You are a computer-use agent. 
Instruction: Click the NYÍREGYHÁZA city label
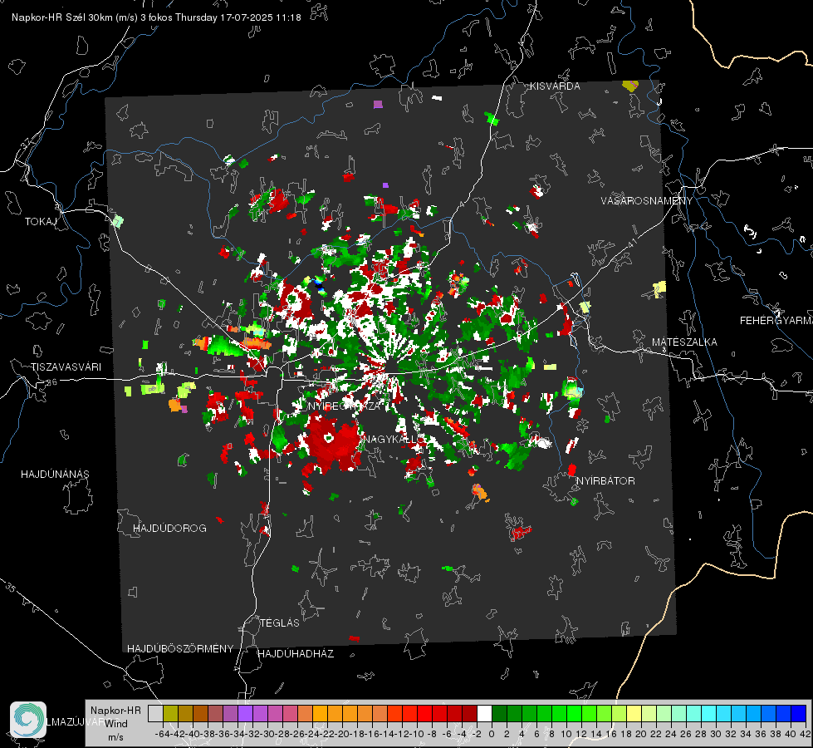[345, 406]
